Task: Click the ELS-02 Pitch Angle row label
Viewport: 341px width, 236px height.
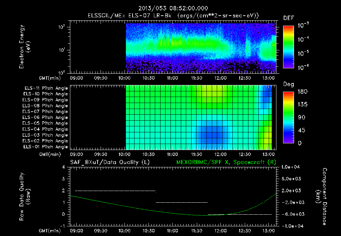Action: coord(45,141)
